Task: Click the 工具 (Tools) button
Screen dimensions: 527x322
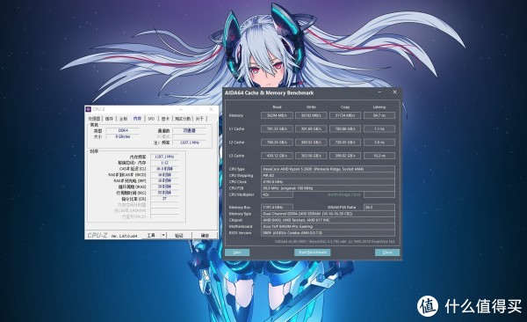Action: (x=151, y=235)
